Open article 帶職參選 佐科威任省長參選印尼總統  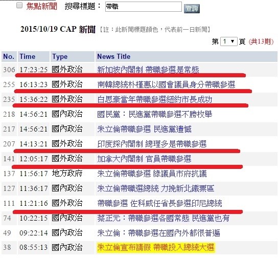pyautogui.click(x=159, y=203)
